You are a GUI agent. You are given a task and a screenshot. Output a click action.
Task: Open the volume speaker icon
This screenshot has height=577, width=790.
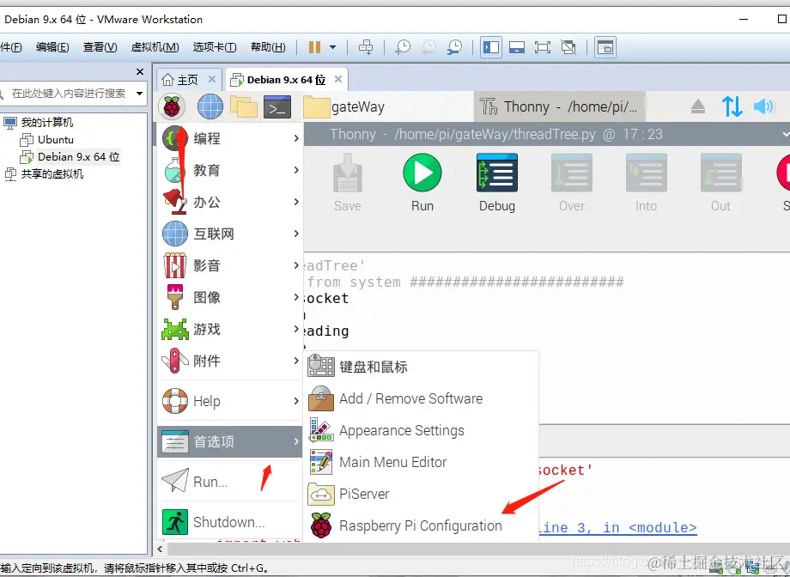pos(763,106)
